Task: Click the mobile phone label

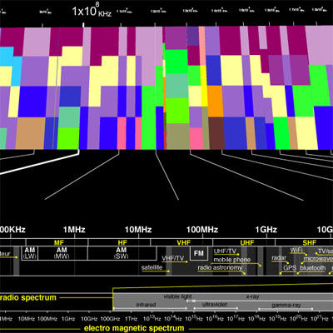Action: tap(232, 260)
